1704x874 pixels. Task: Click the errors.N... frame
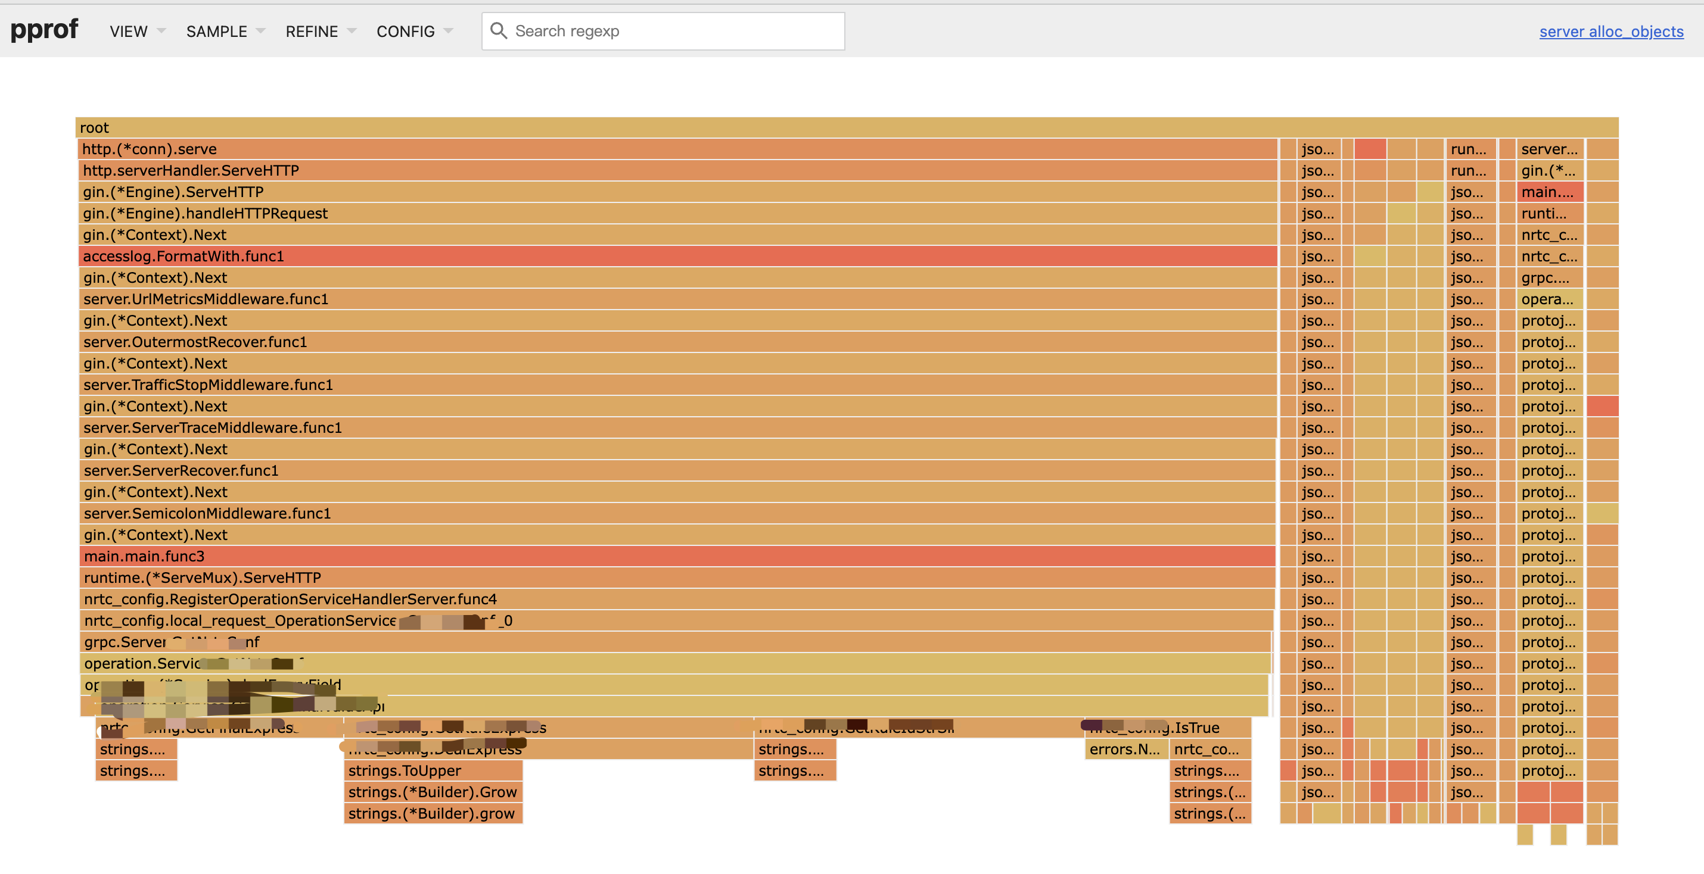pyautogui.click(x=1125, y=750)
